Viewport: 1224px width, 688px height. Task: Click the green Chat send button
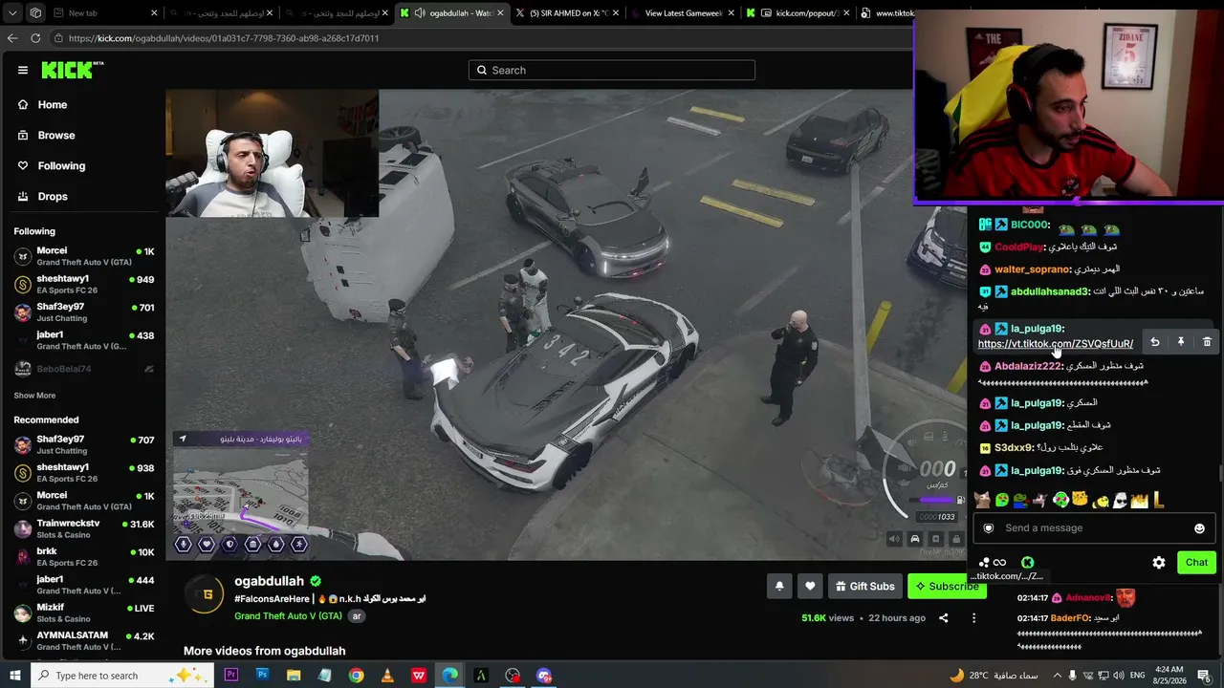[x=1196, y=563]
